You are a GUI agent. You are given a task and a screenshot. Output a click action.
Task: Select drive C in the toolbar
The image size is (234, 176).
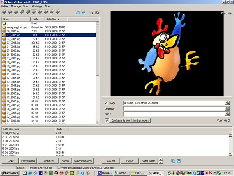point(10,12)
